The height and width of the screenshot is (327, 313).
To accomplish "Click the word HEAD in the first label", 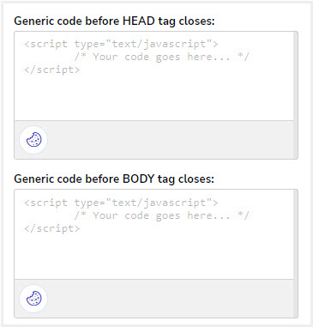I will [x=139, y=21].
